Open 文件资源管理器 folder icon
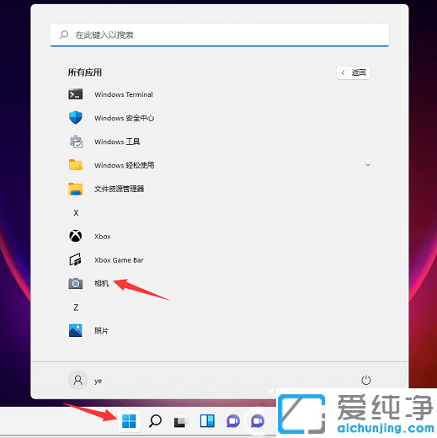This screenshot has height=438, width=437. point(76,189)
